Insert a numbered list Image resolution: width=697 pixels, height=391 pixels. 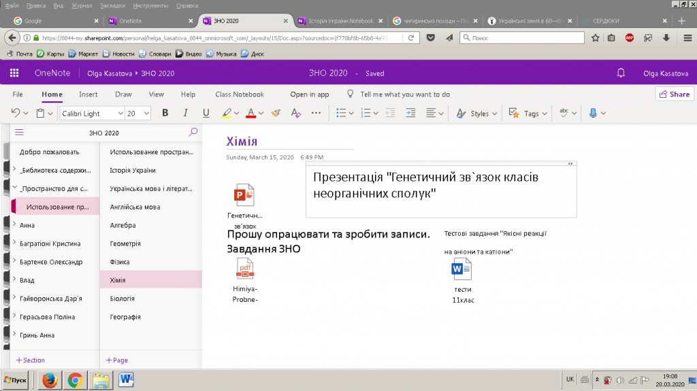tap(366, 113)
